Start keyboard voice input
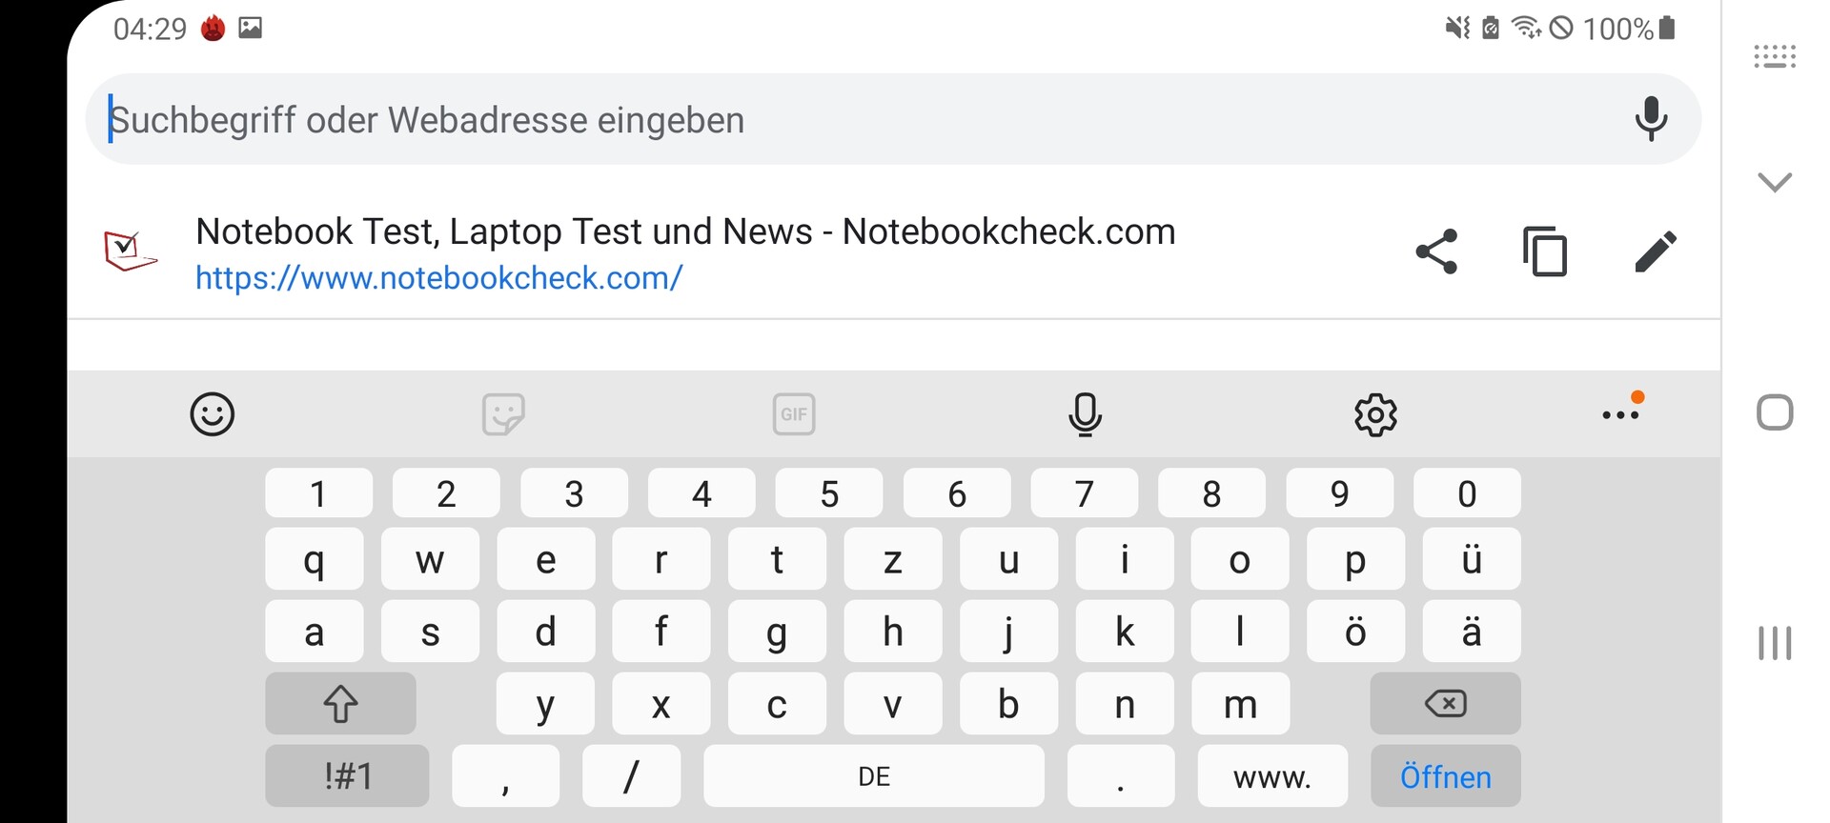 click(x=1085, y=414)
